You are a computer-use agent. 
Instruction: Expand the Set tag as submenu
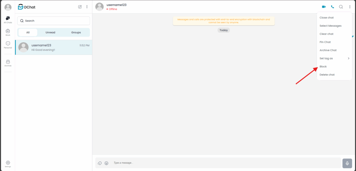tap(334, 58)
